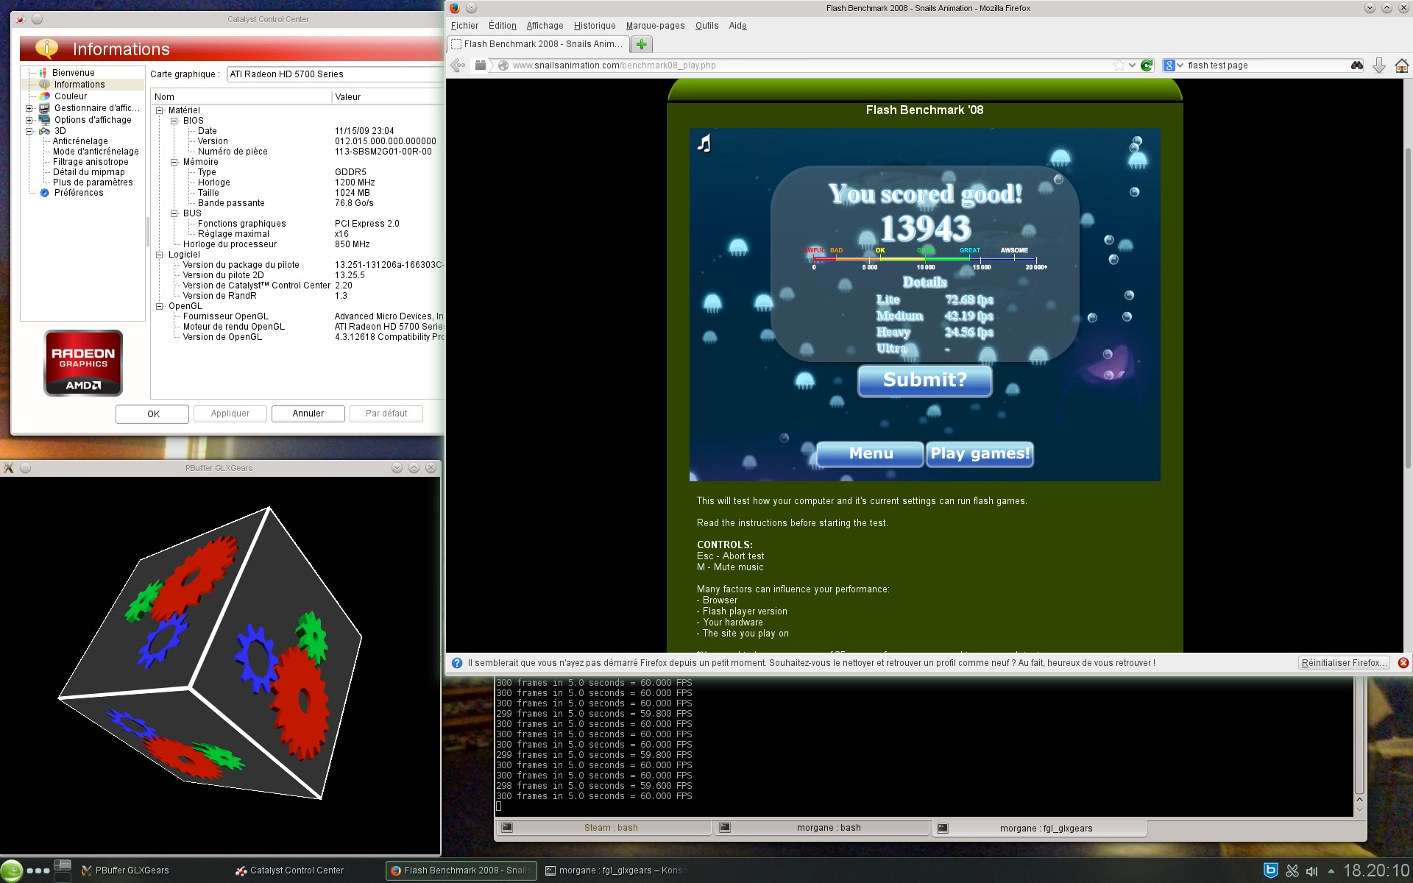Click the globe site identity icon
1413x883 pixels.
[x=503, y=65]
